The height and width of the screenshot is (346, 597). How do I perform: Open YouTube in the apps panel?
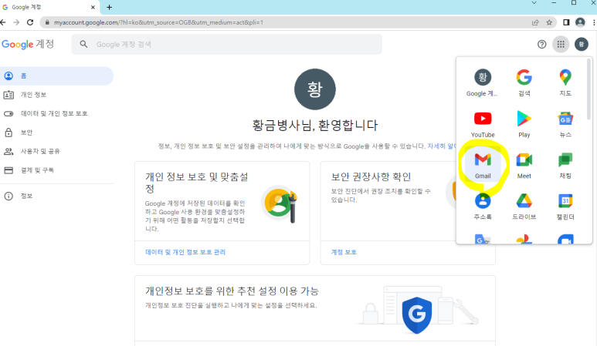[x=483, y=124]
